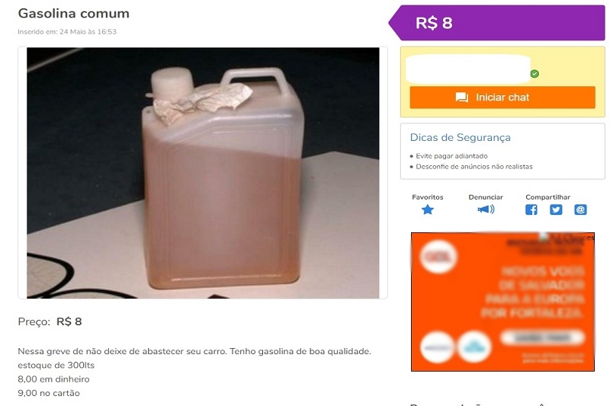Open the gasoline jug photo
This screenshot has width=610, height=406.
[x=203, y=173]
